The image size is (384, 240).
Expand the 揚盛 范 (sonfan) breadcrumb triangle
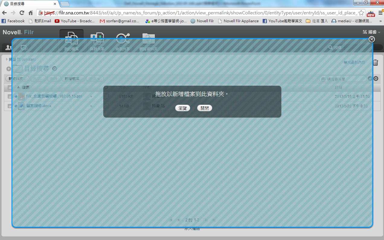[7, 59]
